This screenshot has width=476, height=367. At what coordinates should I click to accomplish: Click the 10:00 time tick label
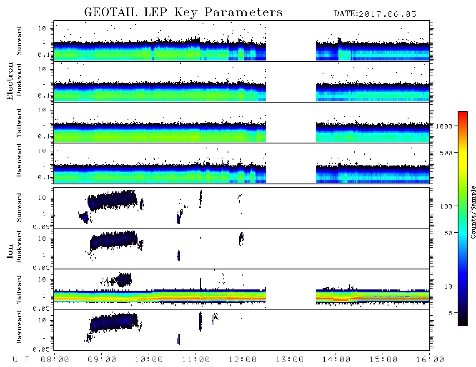click(149, 360)
